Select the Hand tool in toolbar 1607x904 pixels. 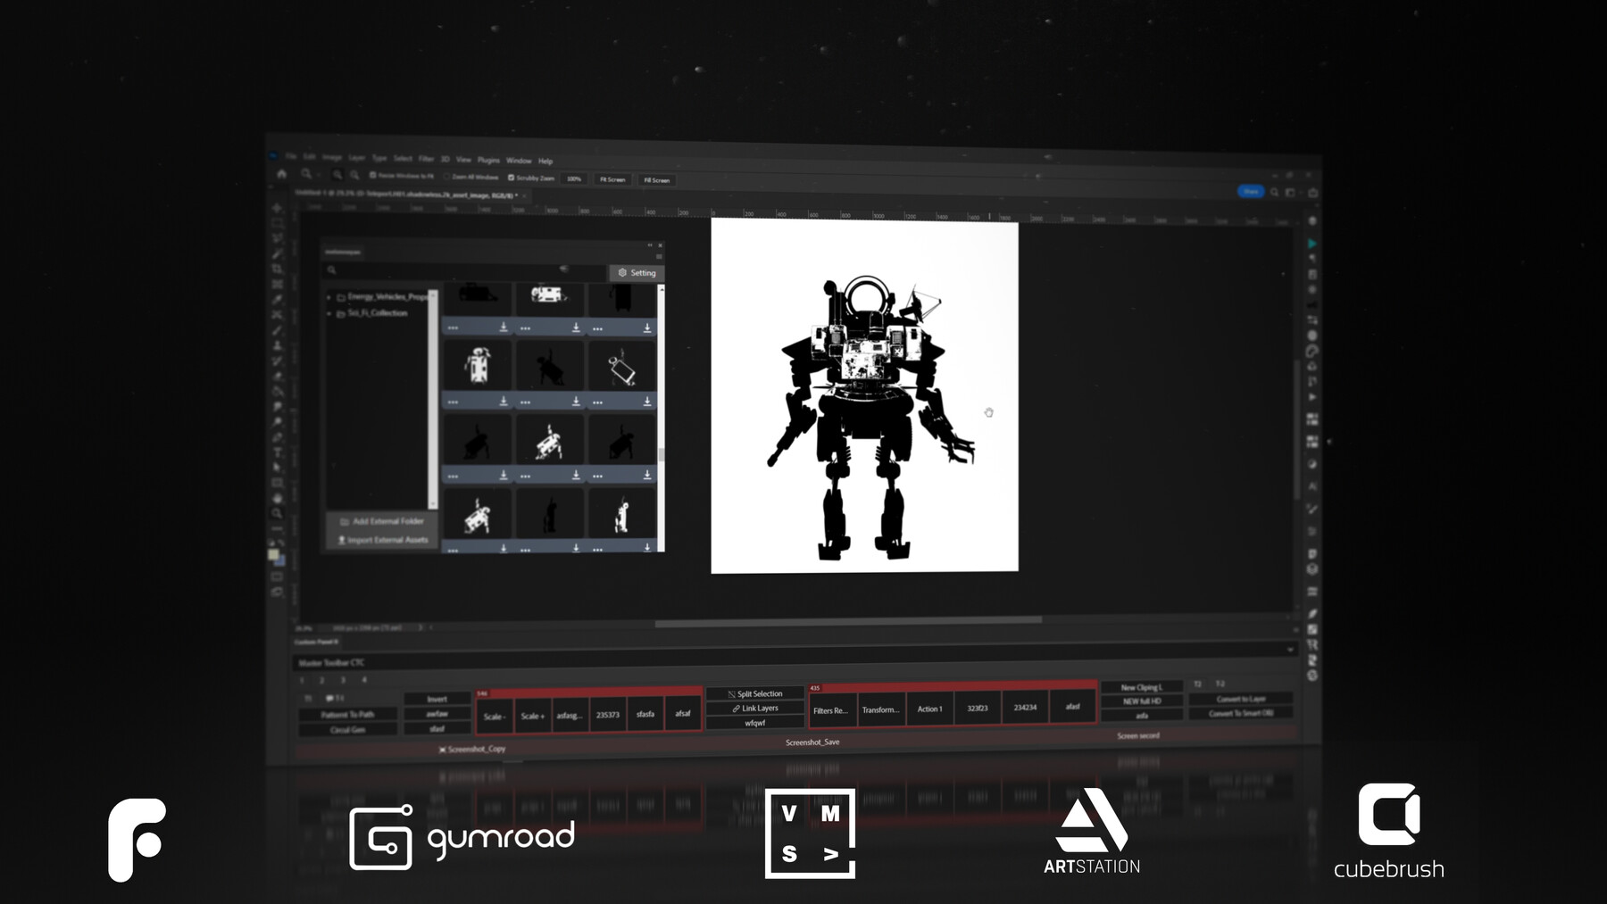click(x=277, y=498)
